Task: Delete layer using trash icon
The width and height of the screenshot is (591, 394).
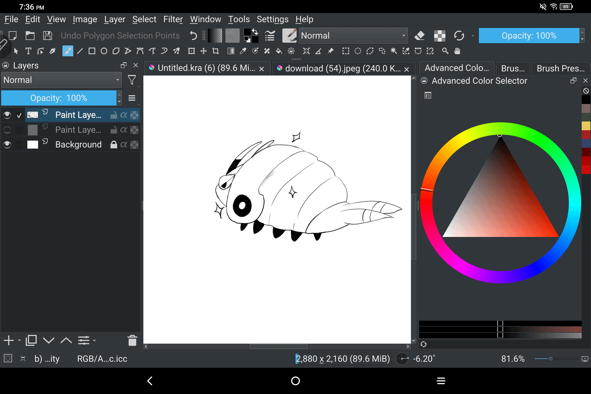Action: 132,341
